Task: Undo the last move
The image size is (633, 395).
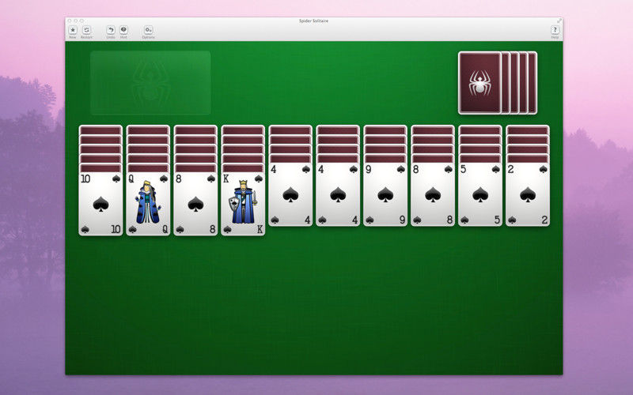Action: coord(111,30)
